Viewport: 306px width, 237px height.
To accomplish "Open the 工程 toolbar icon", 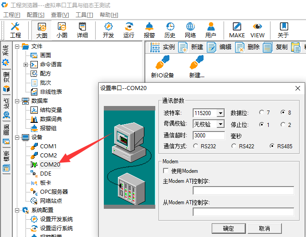I will click(15, 30).
